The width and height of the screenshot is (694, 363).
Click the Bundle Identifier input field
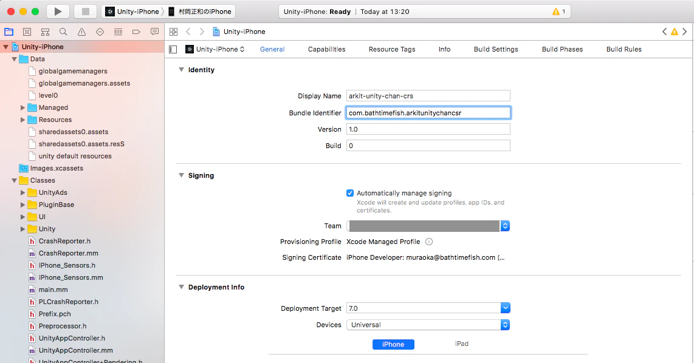click(428, 113)
